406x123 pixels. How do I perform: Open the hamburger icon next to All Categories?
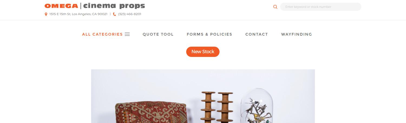click(x=127, y=34)
